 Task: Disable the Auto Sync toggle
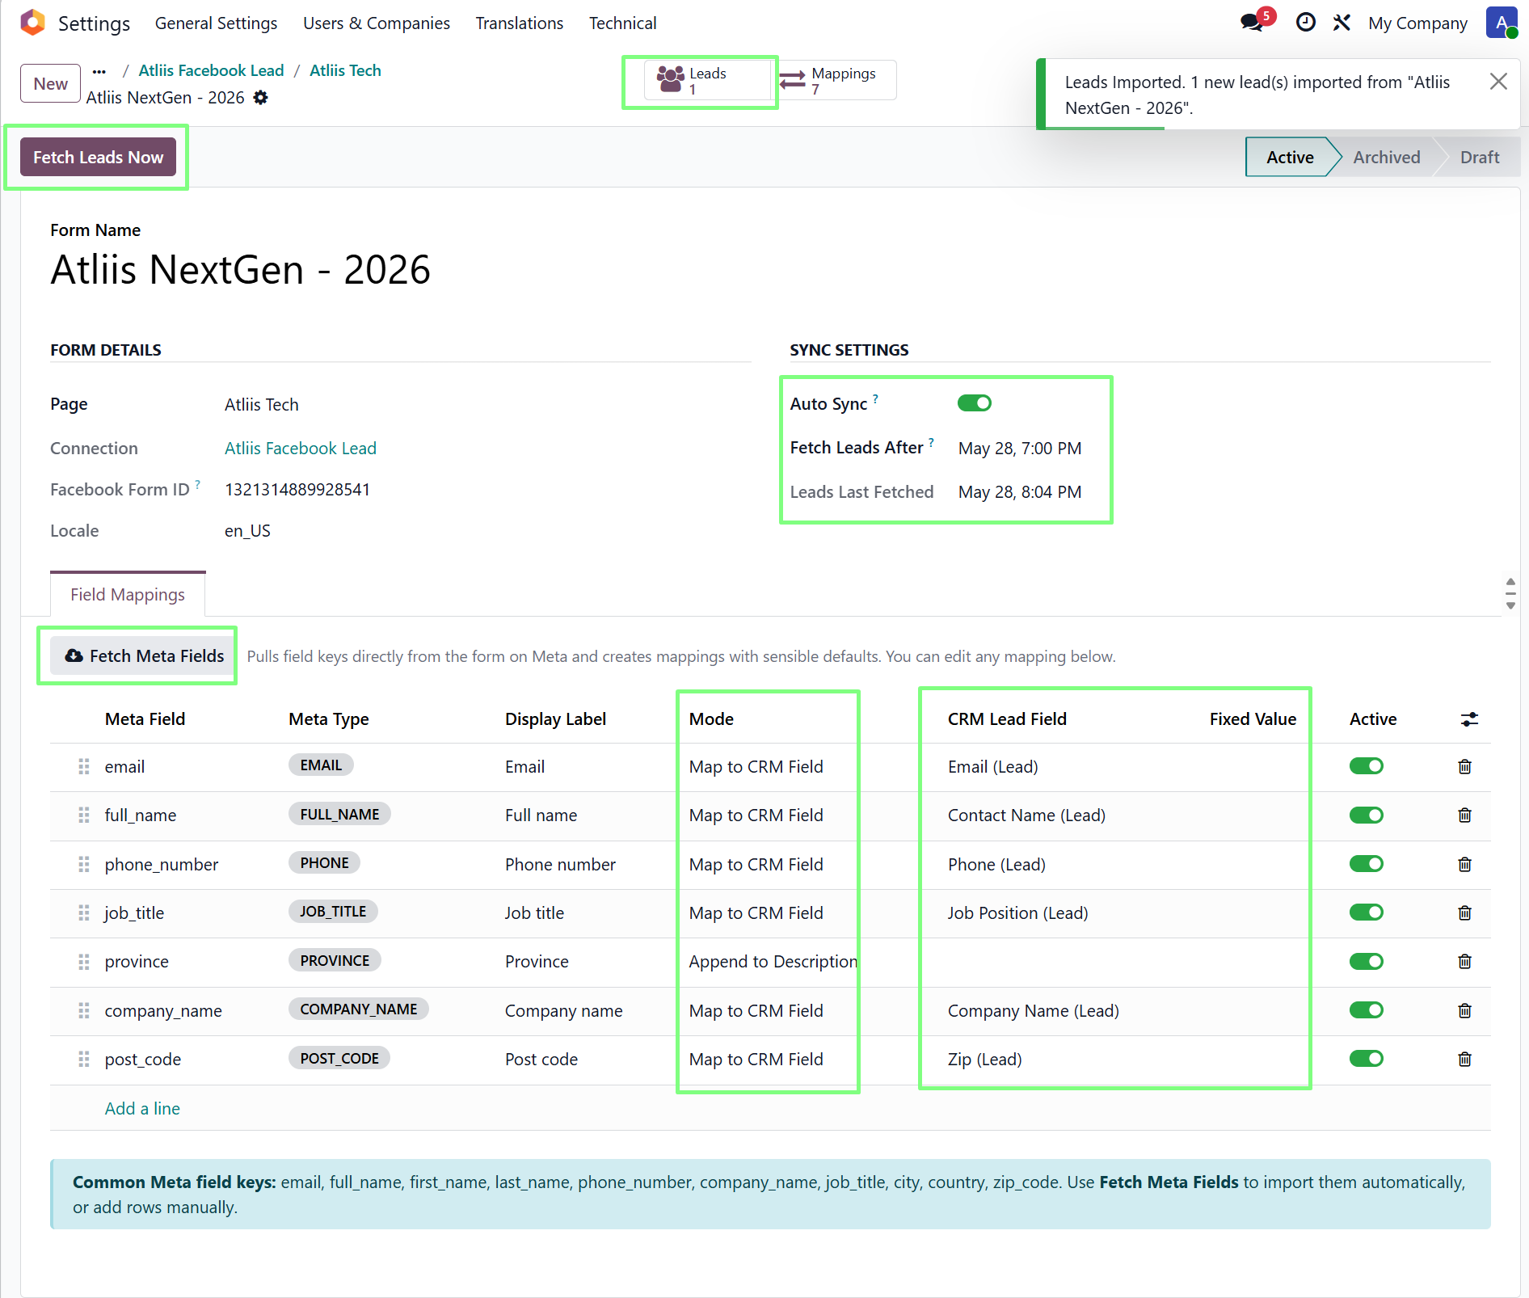pos(974,402)
